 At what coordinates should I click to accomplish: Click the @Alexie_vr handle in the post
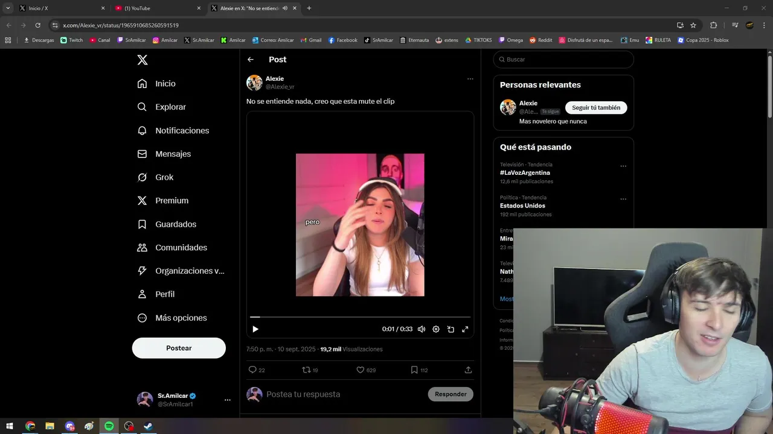tap(280, 87)
